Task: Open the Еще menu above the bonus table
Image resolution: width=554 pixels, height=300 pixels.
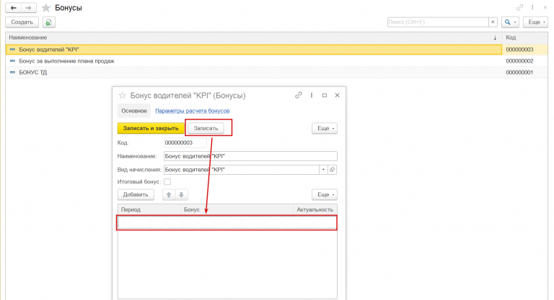Action: tap(325, 194)
